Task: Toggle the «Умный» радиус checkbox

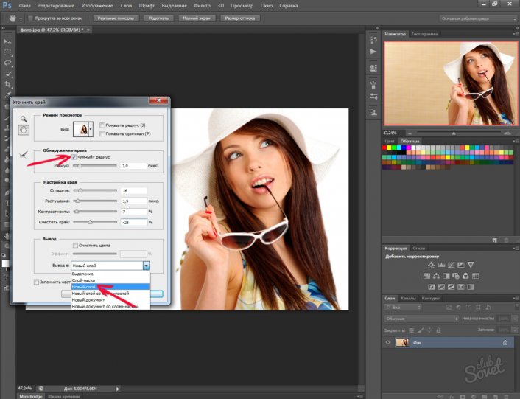Action: [74, 157]
